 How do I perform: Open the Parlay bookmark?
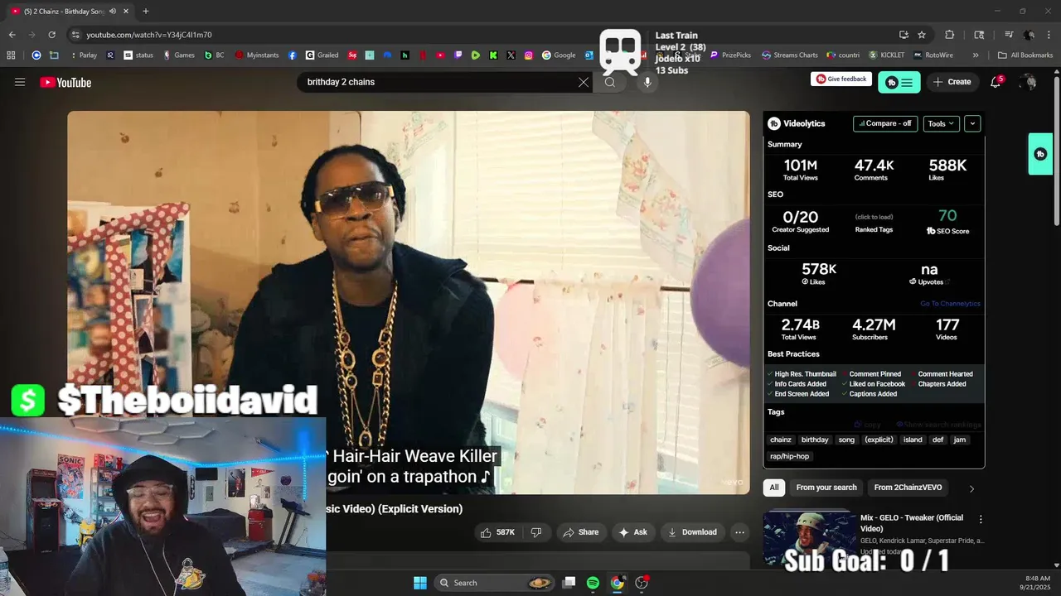click(82, 55)
